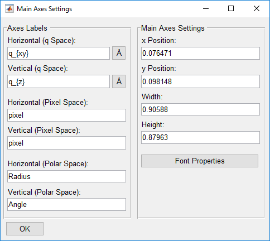Click the MATLAB icon in the title bar
The width and height of the screenshot is (270, 241).
point(9,9)
